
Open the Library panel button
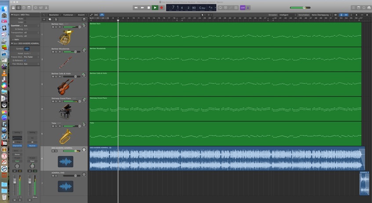tap(13, 7)
